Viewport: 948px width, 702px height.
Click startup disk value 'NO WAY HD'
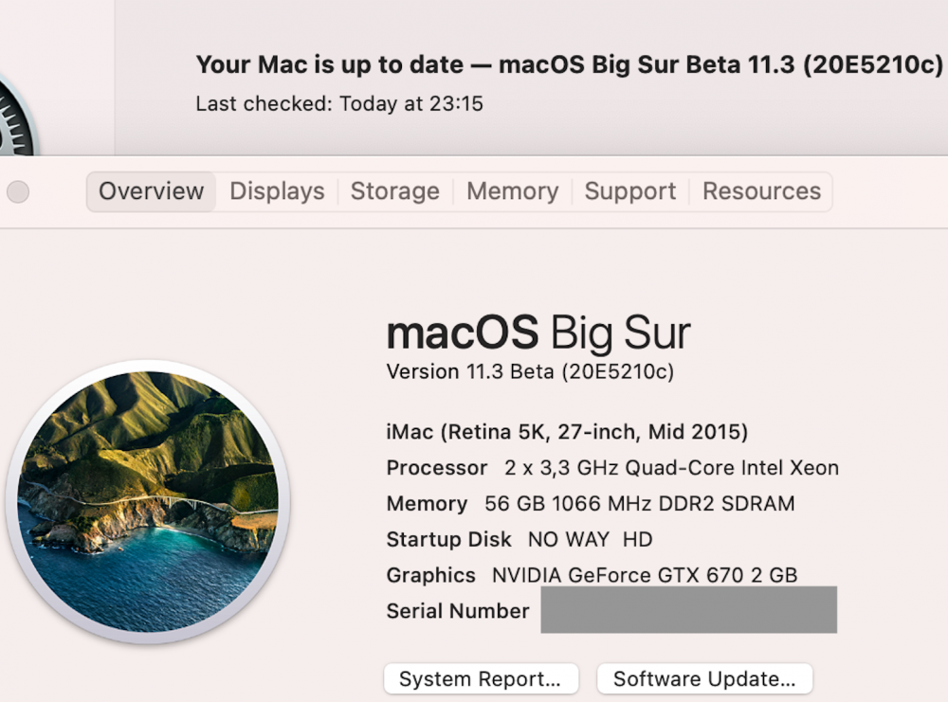590,539
